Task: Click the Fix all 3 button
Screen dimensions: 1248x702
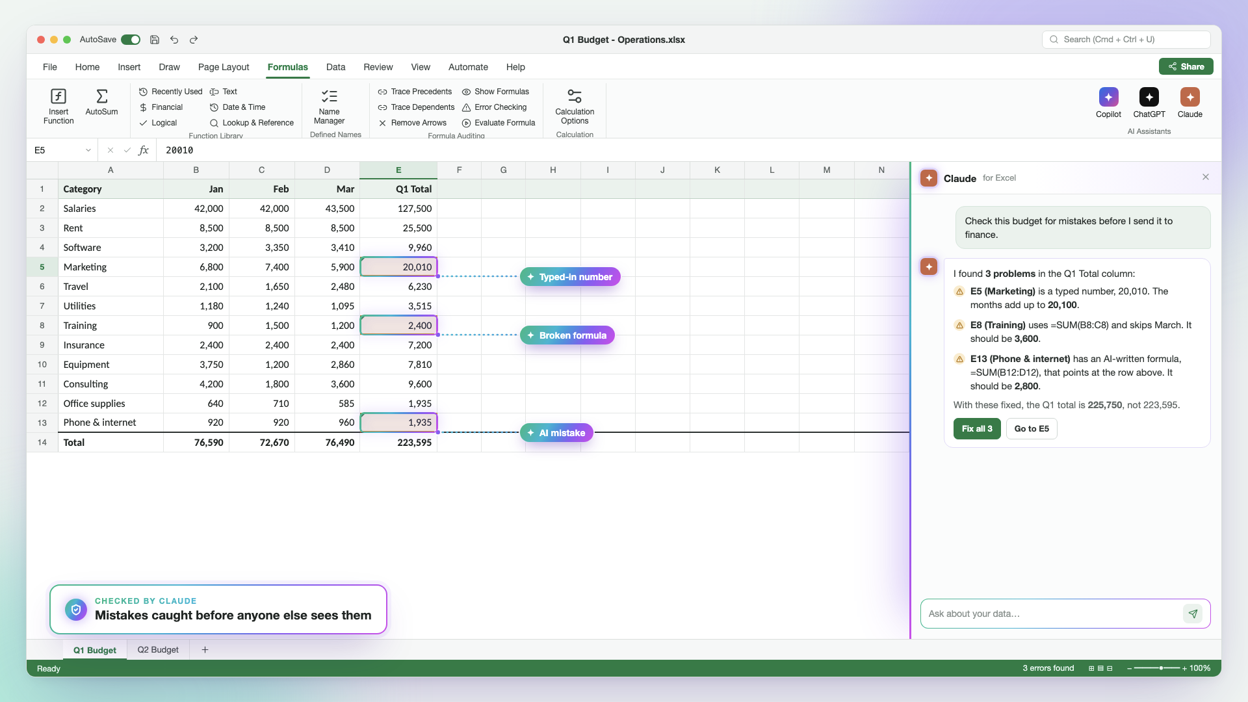Action: 977,428
